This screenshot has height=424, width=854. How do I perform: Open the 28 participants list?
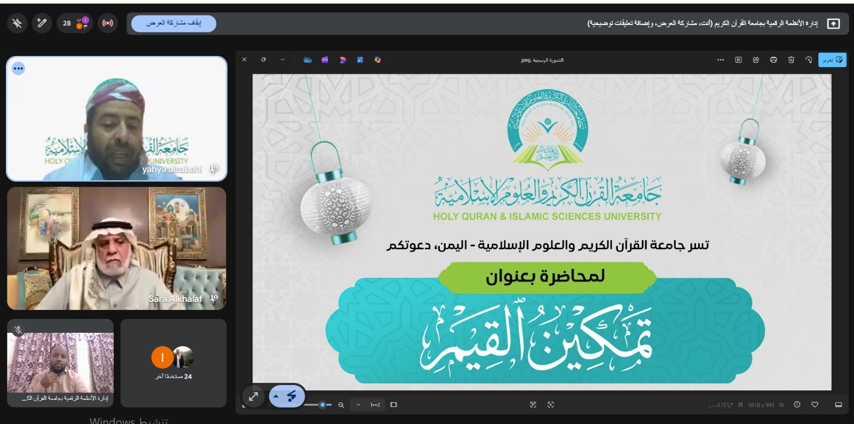point(74,23)
